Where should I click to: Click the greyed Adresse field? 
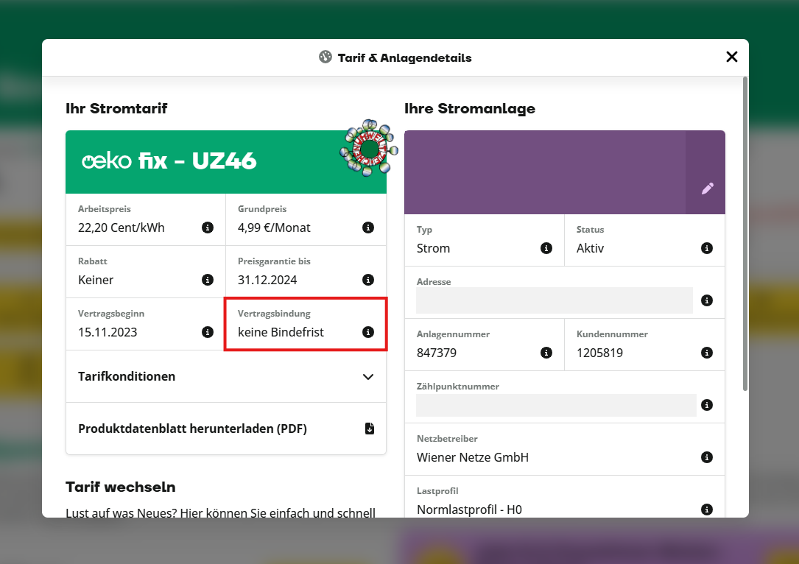coord(555,300)
